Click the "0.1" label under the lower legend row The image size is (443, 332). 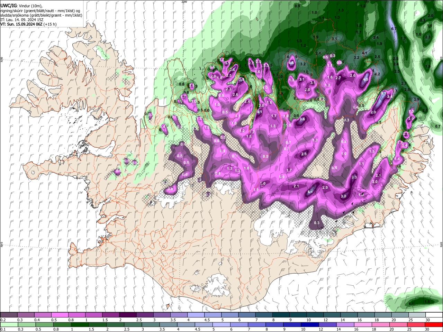pos(3,329)
